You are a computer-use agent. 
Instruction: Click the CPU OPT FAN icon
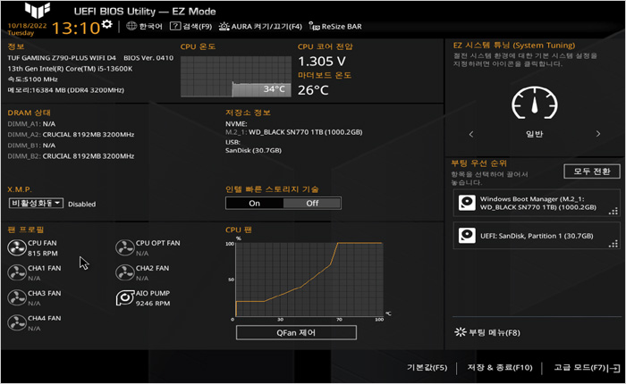coord(125,247)
